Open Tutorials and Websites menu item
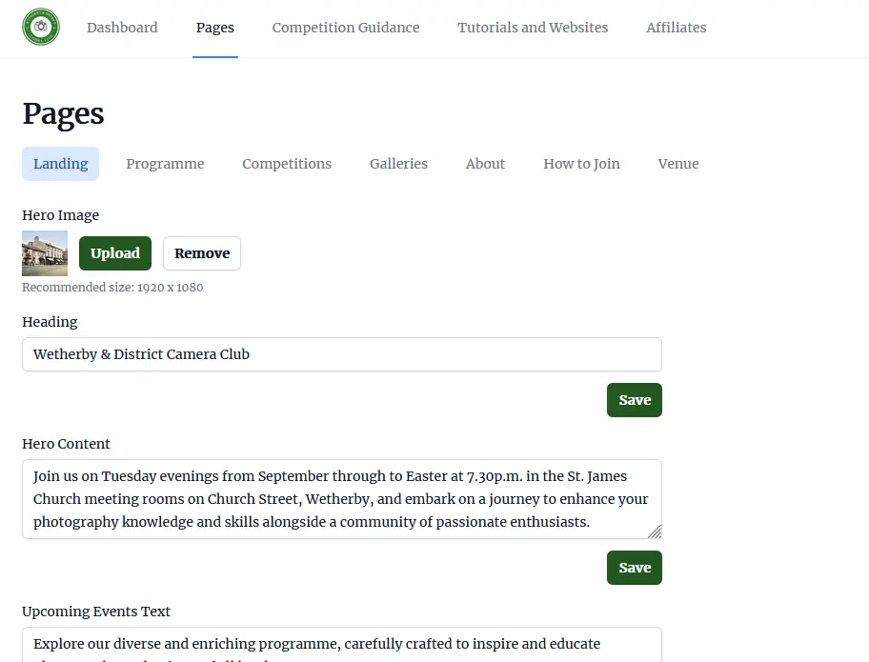869x662 pixels. pos(533,28)
